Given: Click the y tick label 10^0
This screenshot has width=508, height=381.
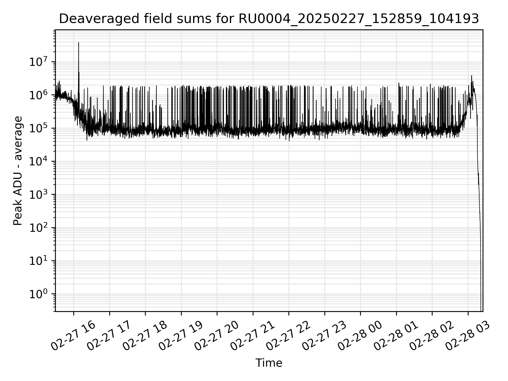Looking at the screenshot, I should (39, 293).
